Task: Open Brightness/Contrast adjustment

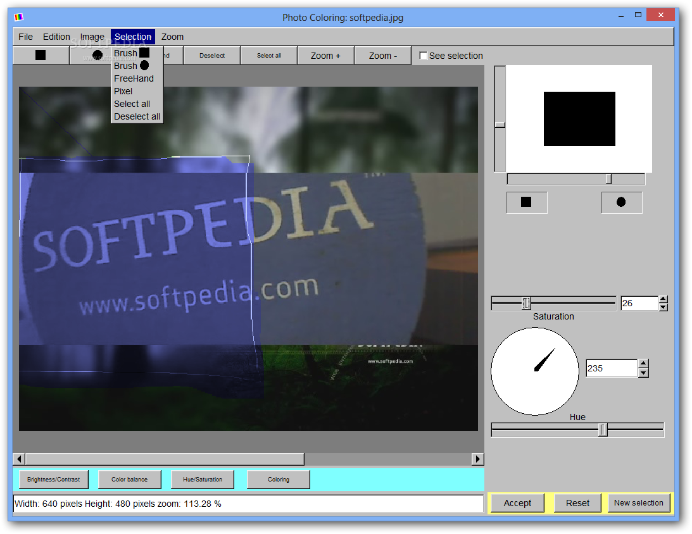Action: click(x=53, y=480)
